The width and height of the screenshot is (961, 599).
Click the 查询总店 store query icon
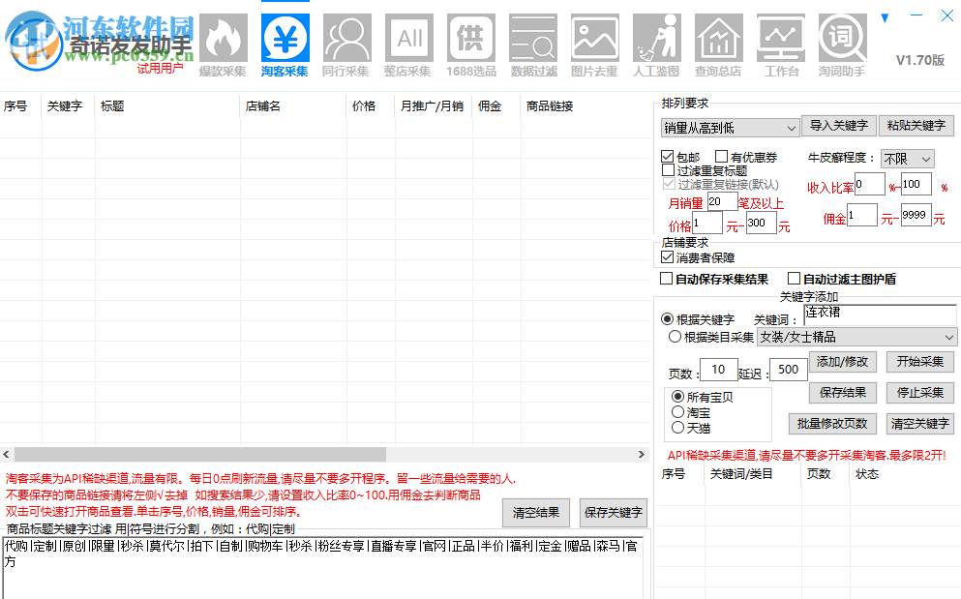coord(718,37)
